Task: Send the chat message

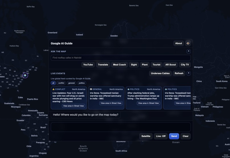Action: tap(174, 136)
